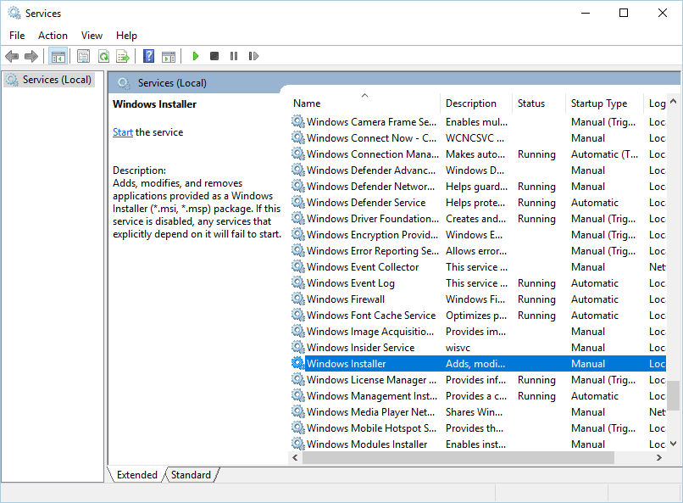Click the Refresh toolbar icon
Screen dimensions: 683x503
point(103,56)
